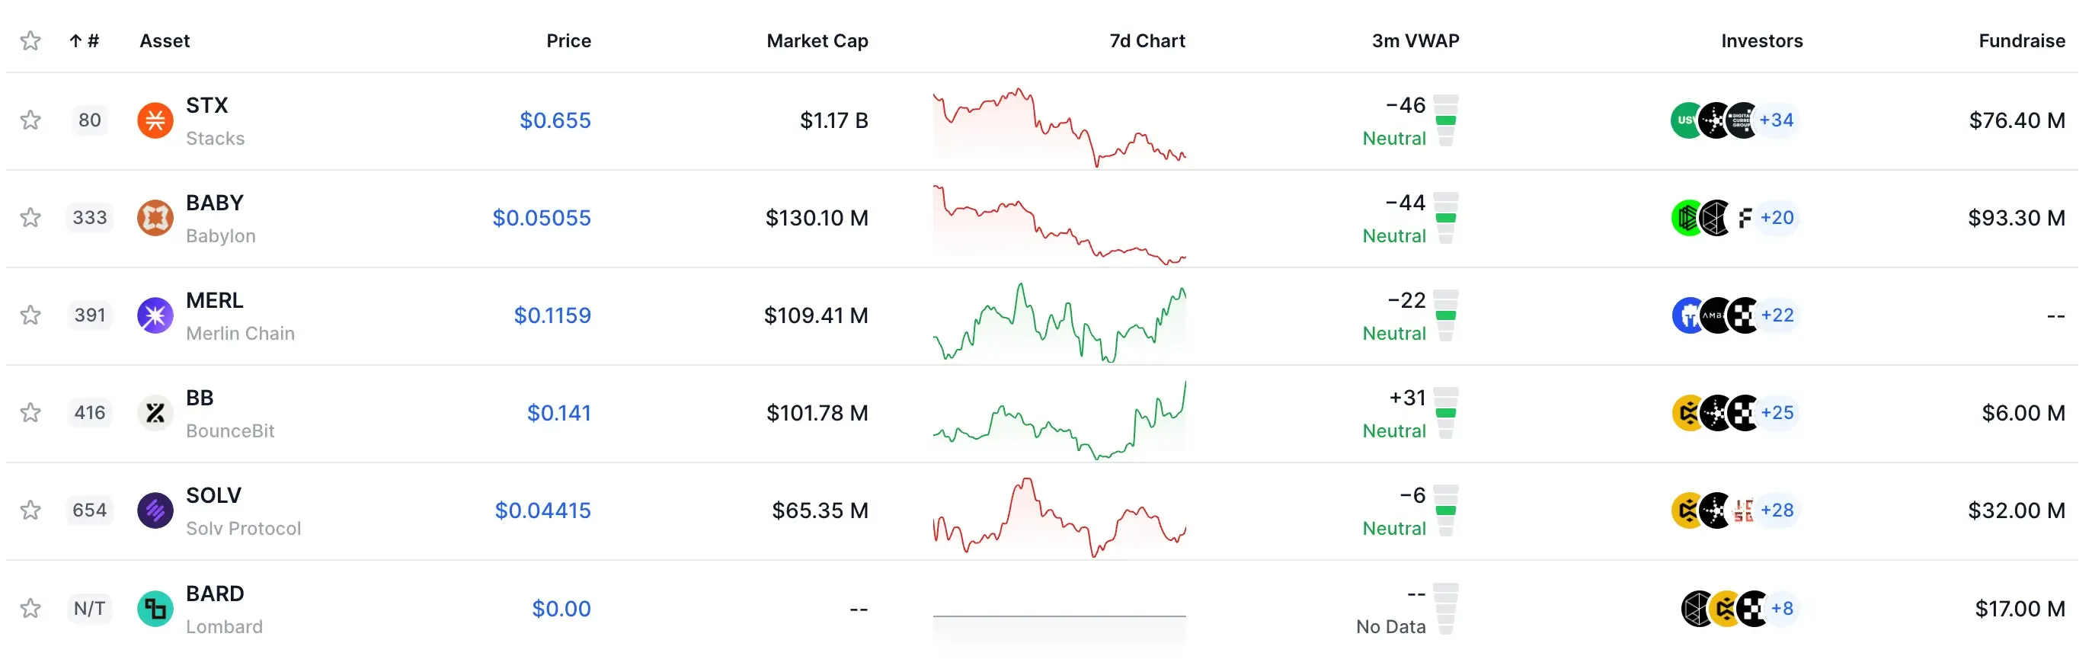Click the BounceBit BB coin logo

(155, 413)
